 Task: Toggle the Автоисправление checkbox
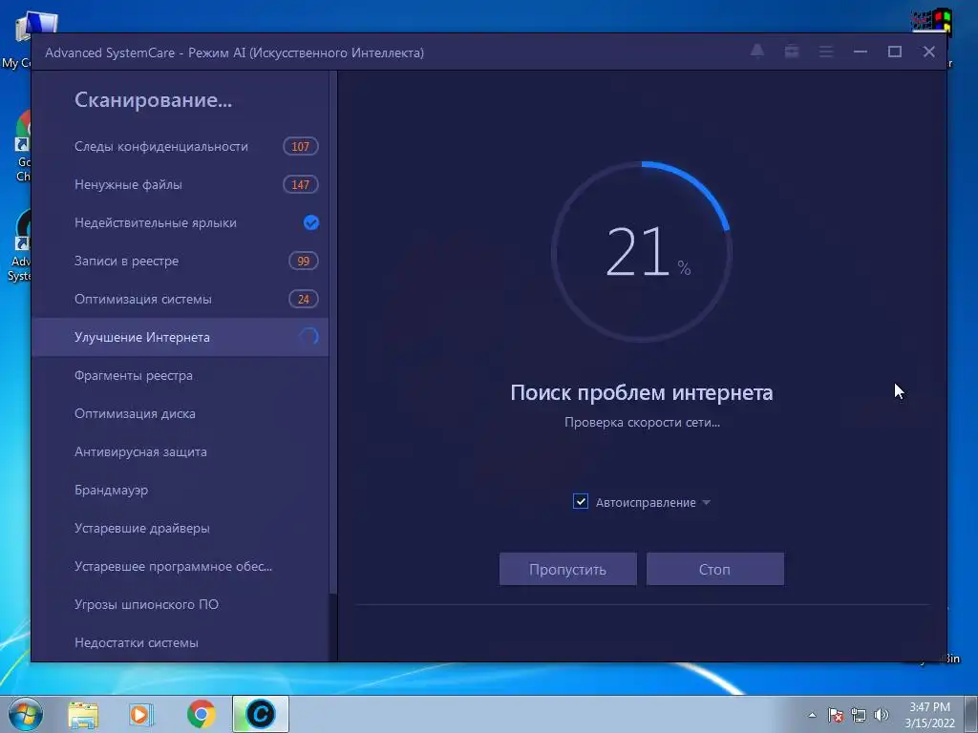[x=580, y=502]
